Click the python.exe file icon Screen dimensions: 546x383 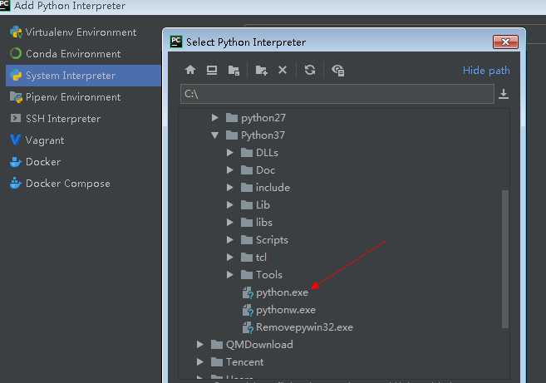click(x=248, y=292)
